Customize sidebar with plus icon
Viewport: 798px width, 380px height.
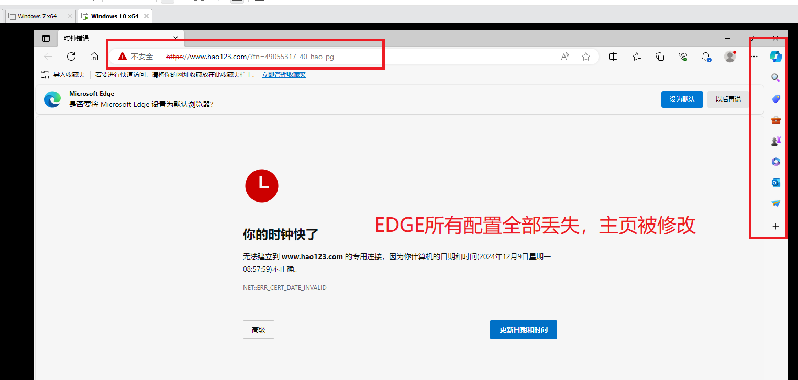pos(775,227)
